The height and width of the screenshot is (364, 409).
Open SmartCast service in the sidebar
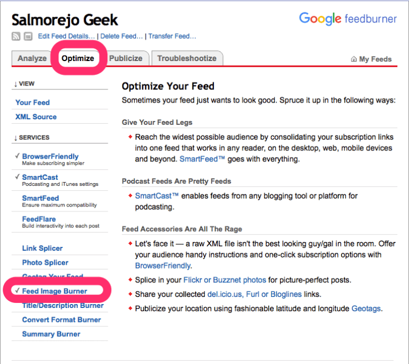pos(40,178)
